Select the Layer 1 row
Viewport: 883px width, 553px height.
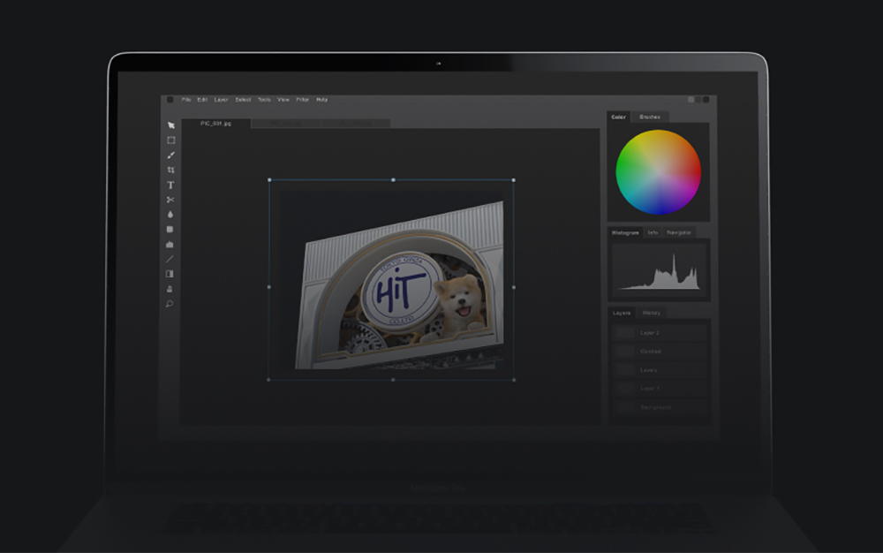[660, 389]
